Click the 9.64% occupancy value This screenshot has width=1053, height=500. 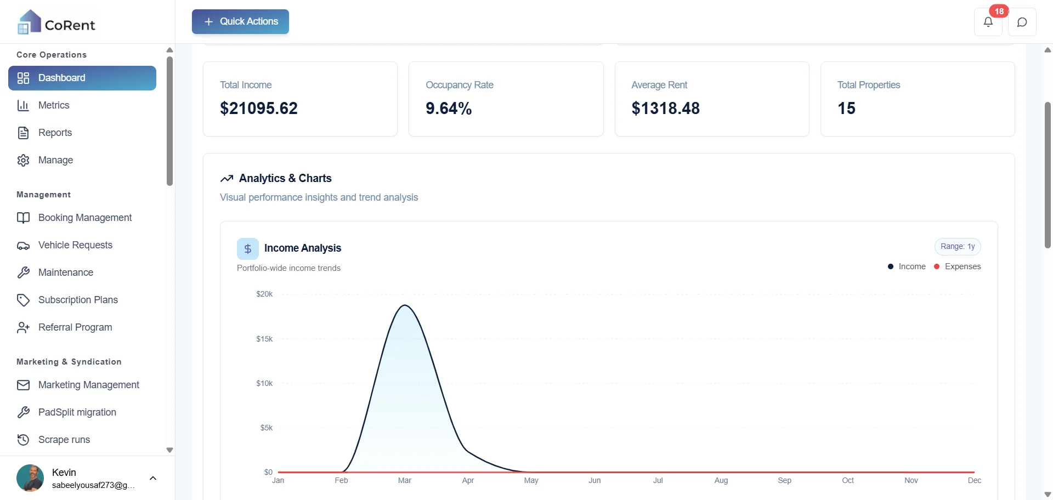(x=449, y=108)
